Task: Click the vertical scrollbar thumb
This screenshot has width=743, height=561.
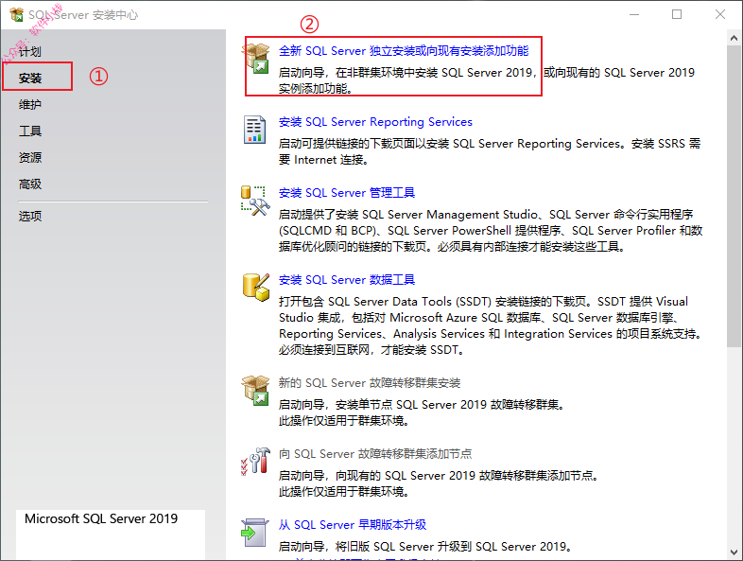Action: pyautogui.click(x=734, y=197)
